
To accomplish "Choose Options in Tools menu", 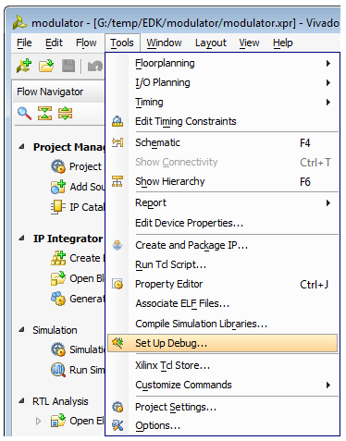I will click(222, 425).
